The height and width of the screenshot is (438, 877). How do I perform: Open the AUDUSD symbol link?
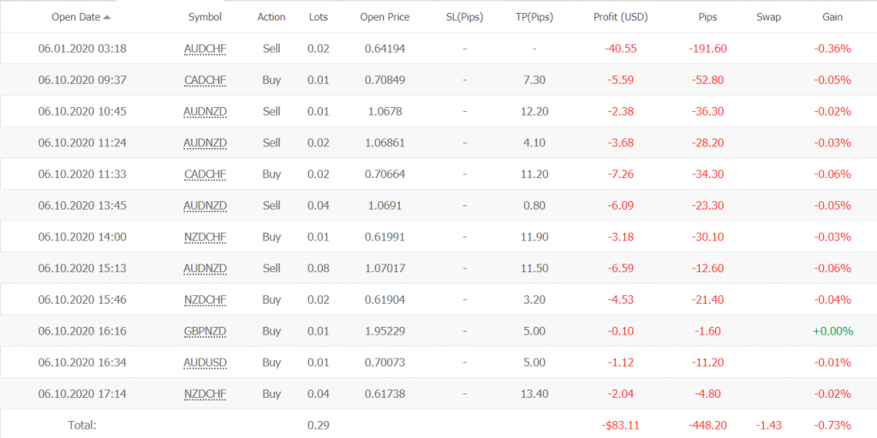205,363
